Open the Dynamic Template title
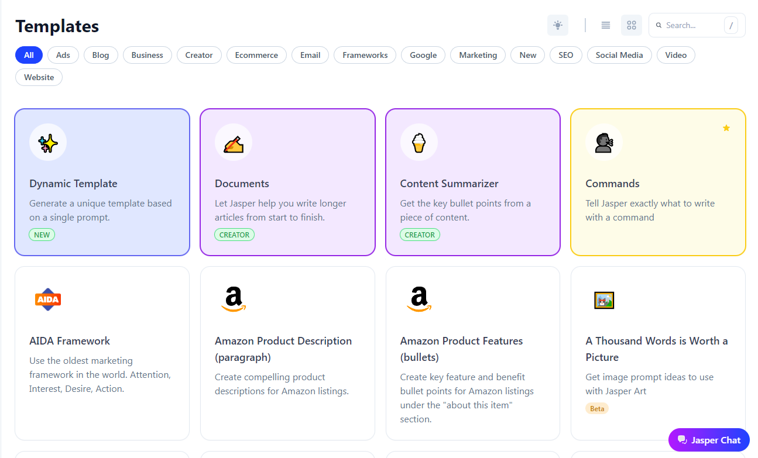 click(x=73, y=184)
